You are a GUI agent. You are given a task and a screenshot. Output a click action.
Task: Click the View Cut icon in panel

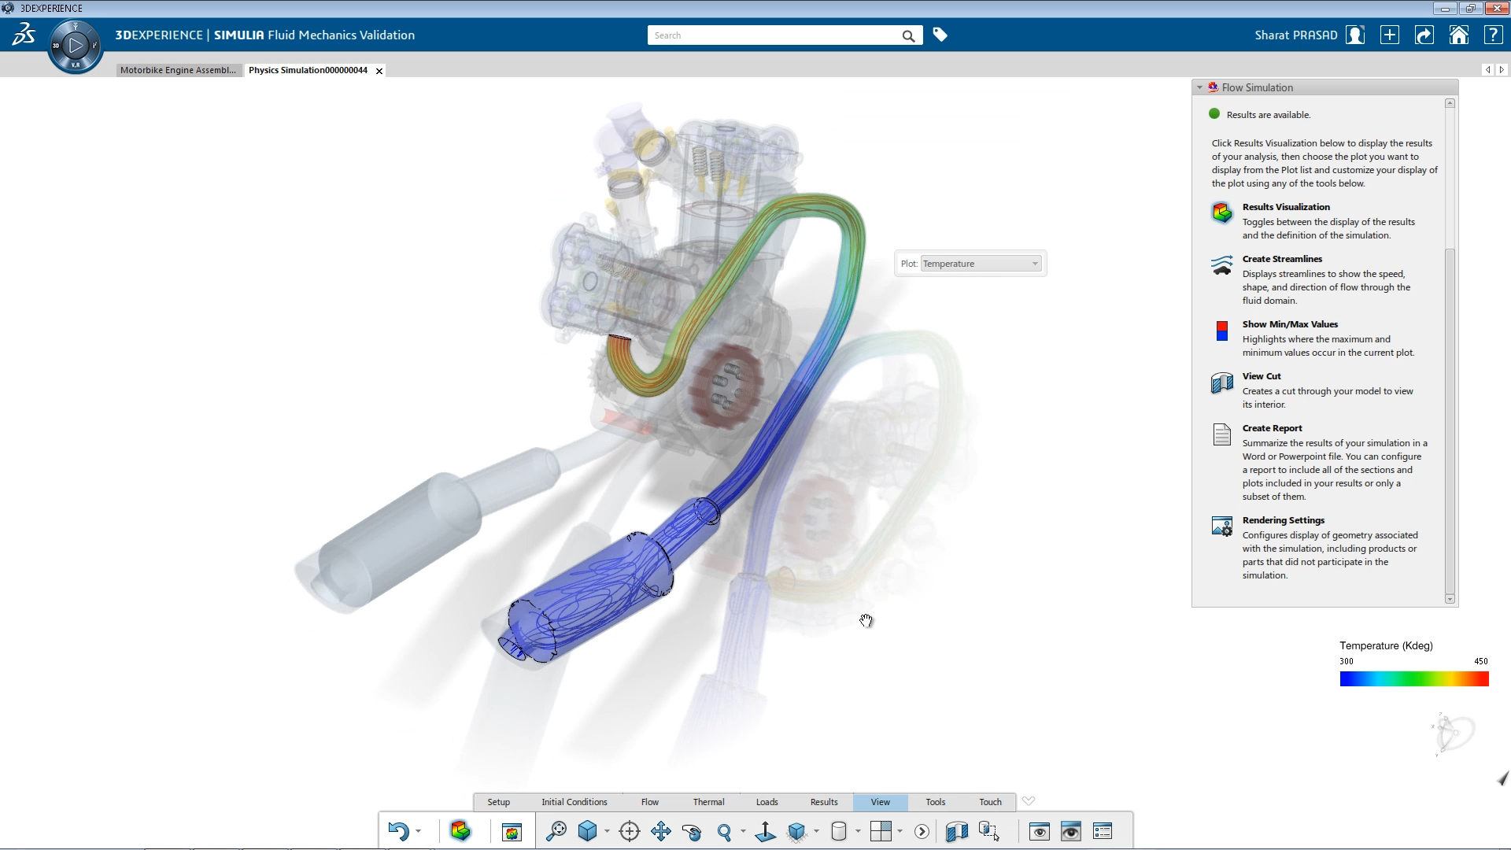point(1221,383)
